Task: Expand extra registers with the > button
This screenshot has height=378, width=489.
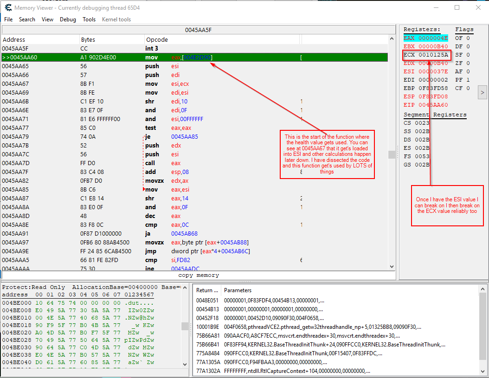Action: [x=483, y=93]
